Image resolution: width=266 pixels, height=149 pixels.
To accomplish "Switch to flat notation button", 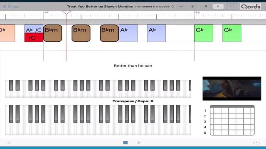I will tap(218, 7).
